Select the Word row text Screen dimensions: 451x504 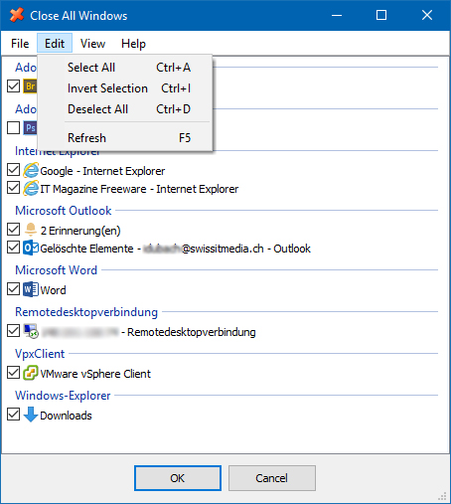point(53,290)
